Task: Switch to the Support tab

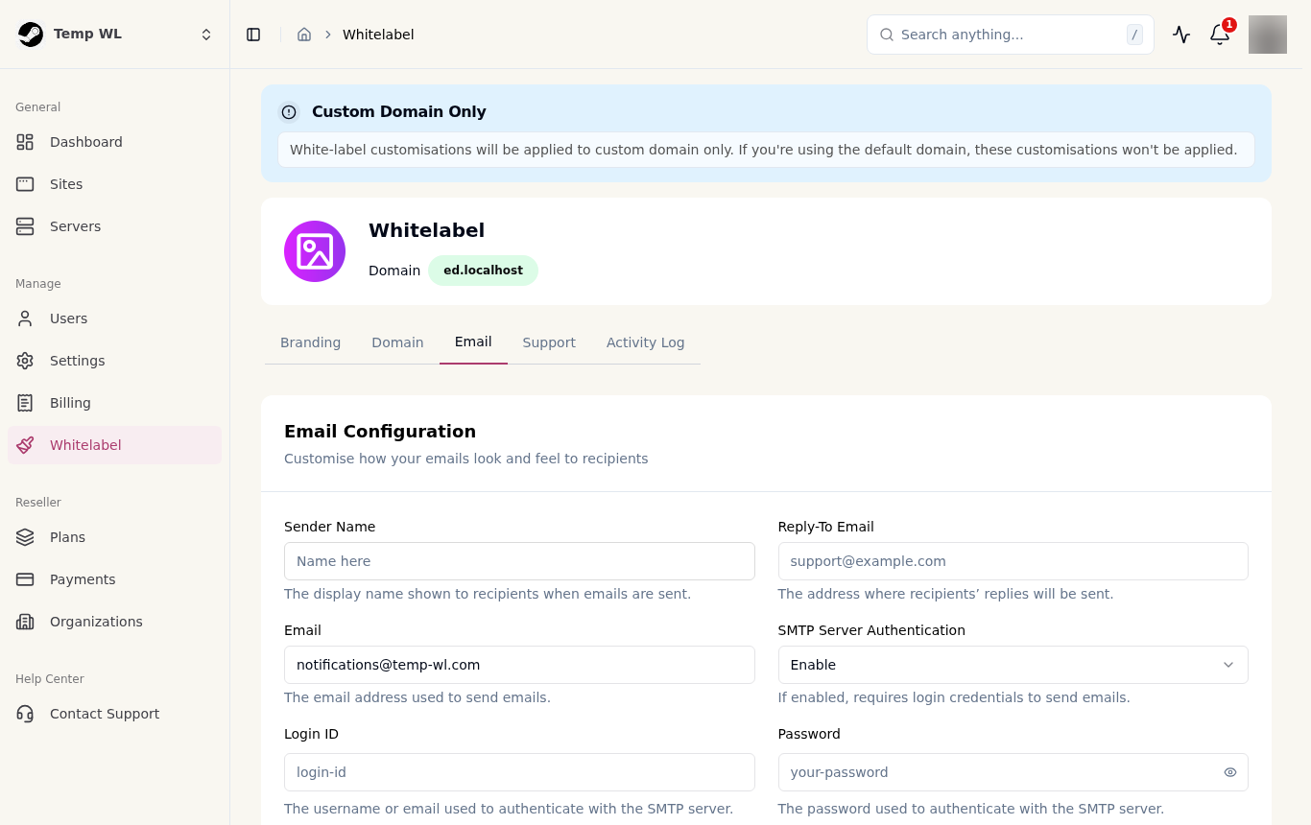Action: click(x=549, y=342)
